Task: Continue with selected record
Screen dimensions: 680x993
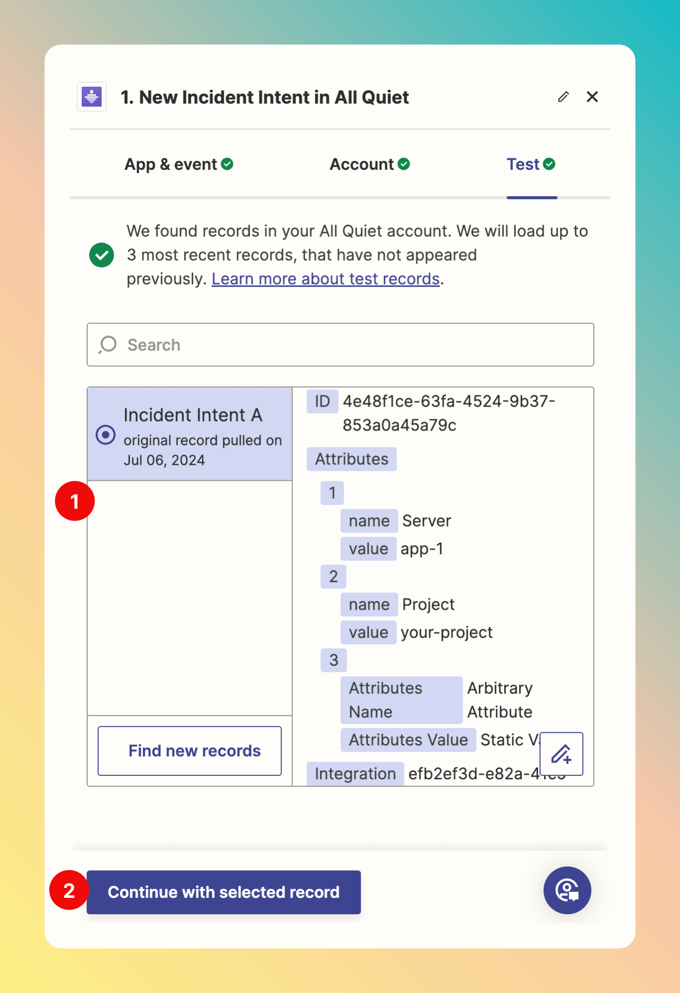Action: click(224, 892)
